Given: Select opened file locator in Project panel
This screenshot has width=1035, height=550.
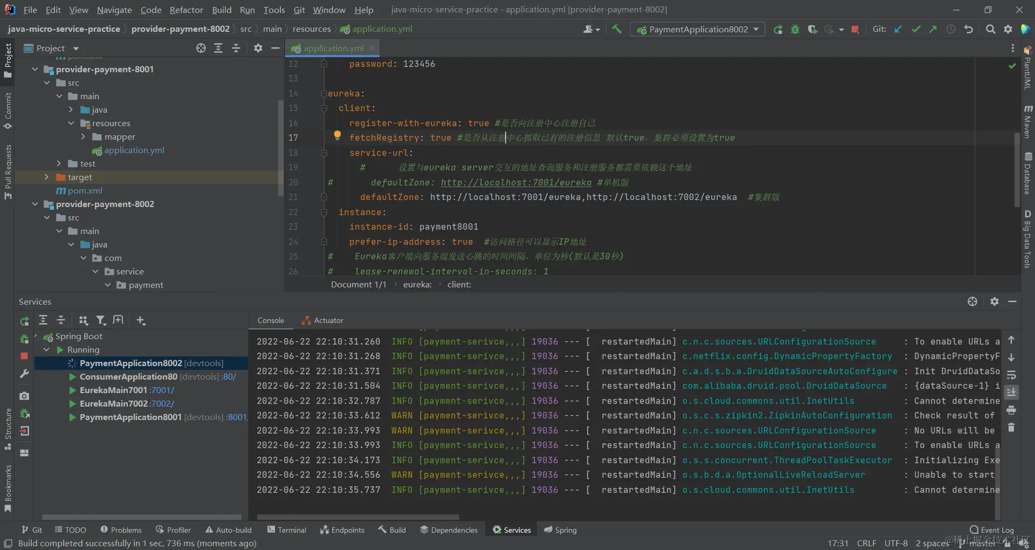Looking at the screenshot, I should 201,49.
